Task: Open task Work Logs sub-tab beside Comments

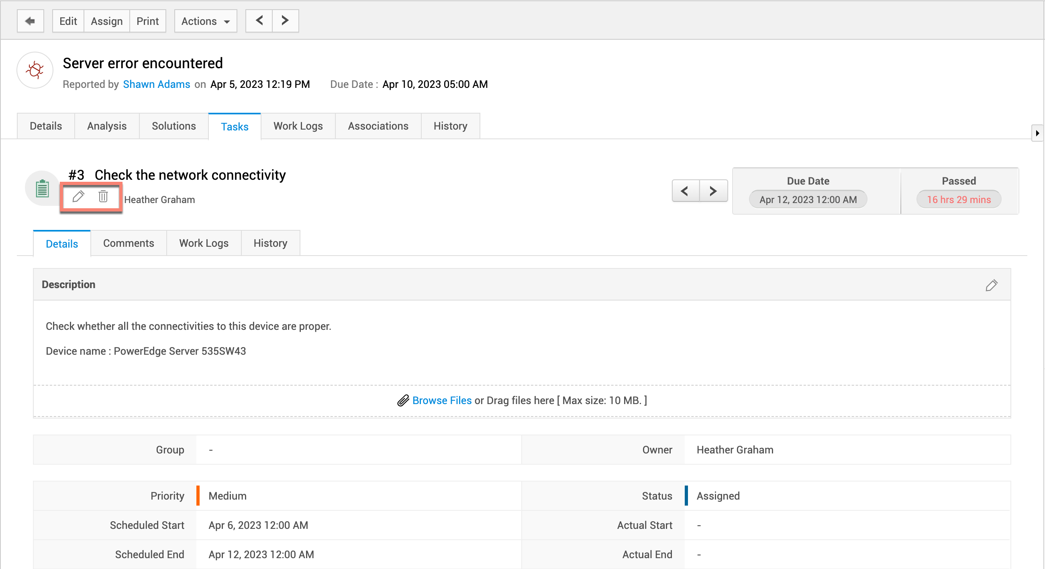Action: tap(204, 243)
